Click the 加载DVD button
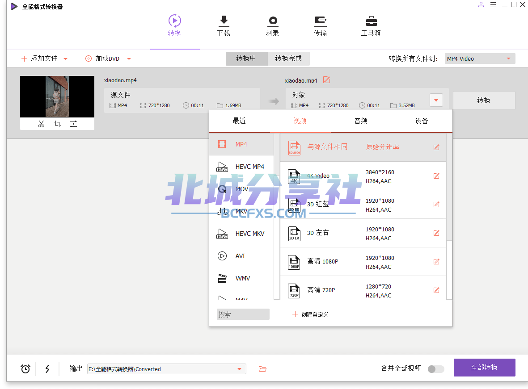This screenshot has width=528, height=389. (102, 58)
